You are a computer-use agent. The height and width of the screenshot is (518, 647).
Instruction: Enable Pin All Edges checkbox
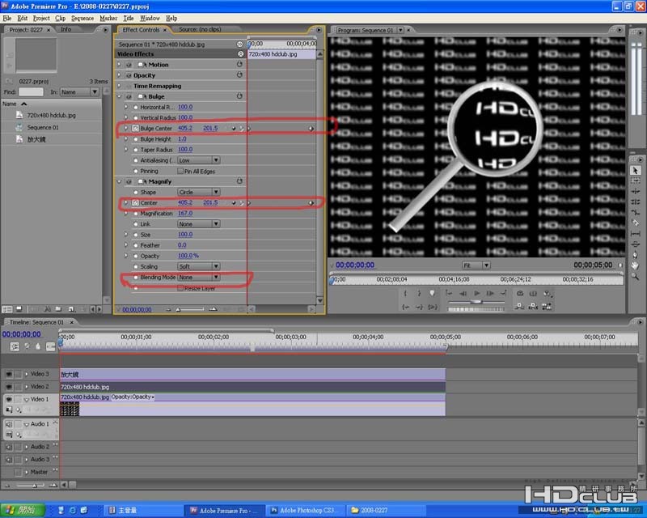pos(180,171)
